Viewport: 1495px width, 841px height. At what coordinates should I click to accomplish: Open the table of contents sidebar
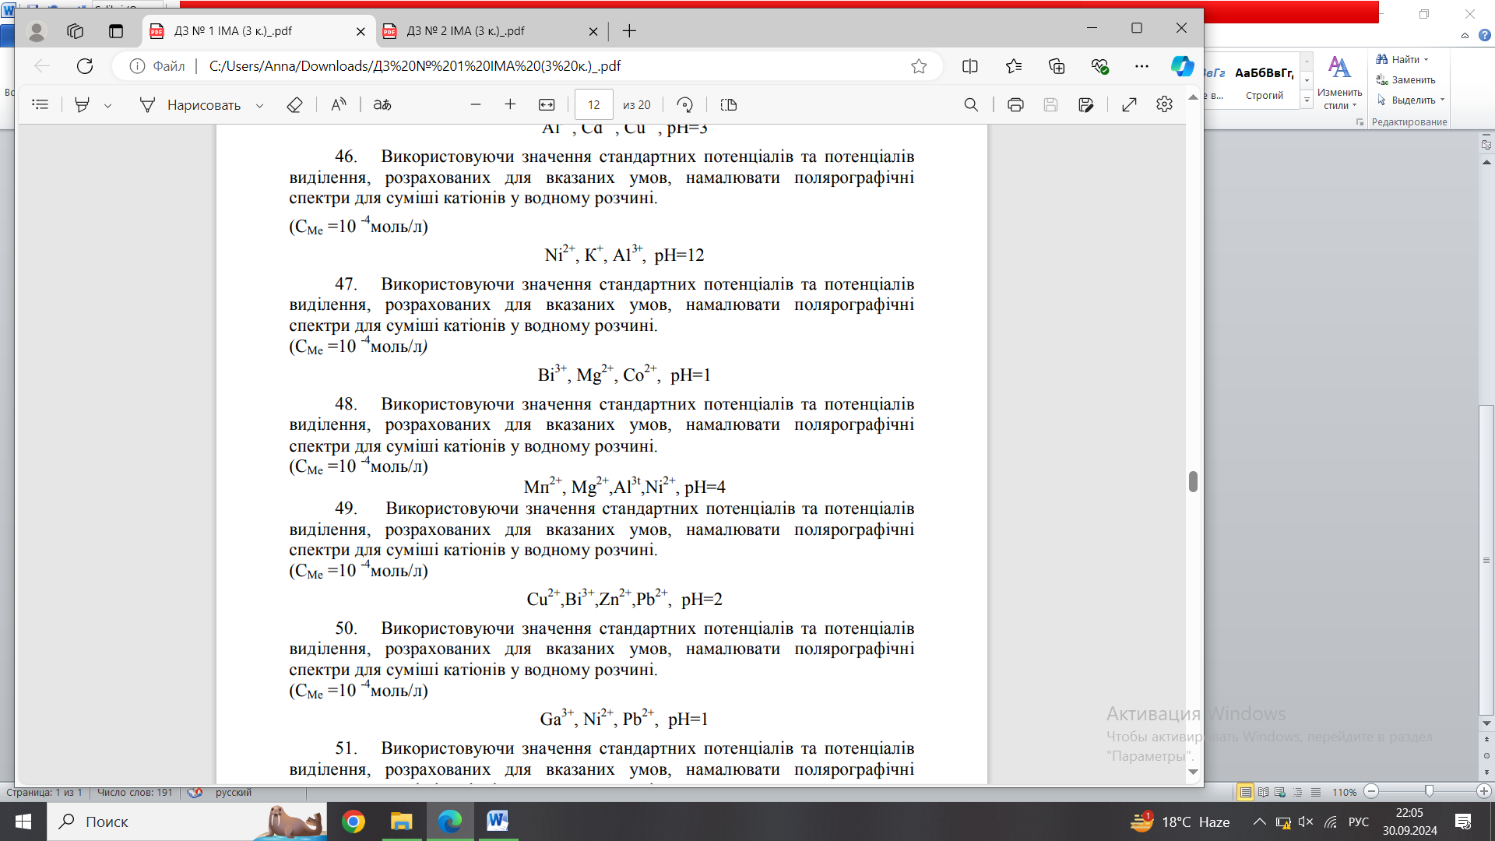tap(40, 105)
